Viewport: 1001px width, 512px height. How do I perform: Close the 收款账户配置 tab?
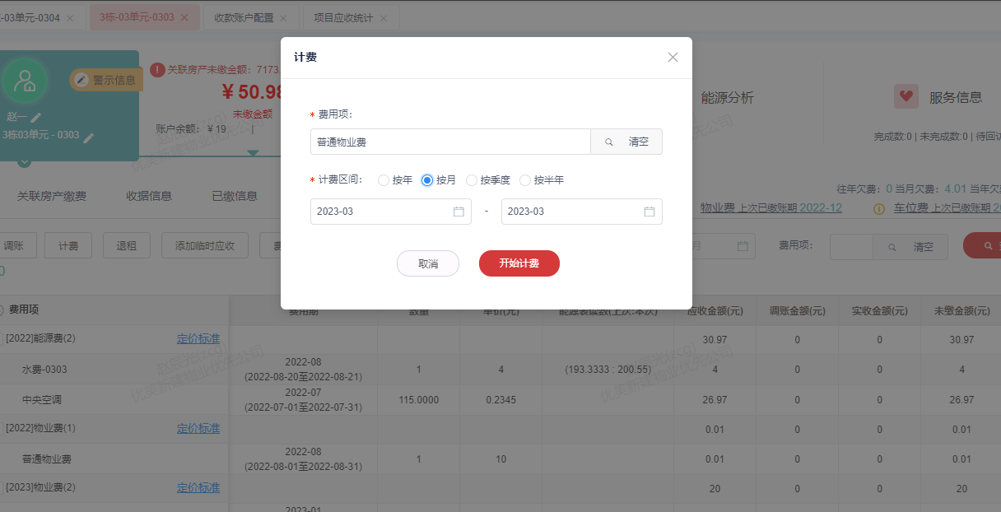pyautogui.click(x=283, y=17)
